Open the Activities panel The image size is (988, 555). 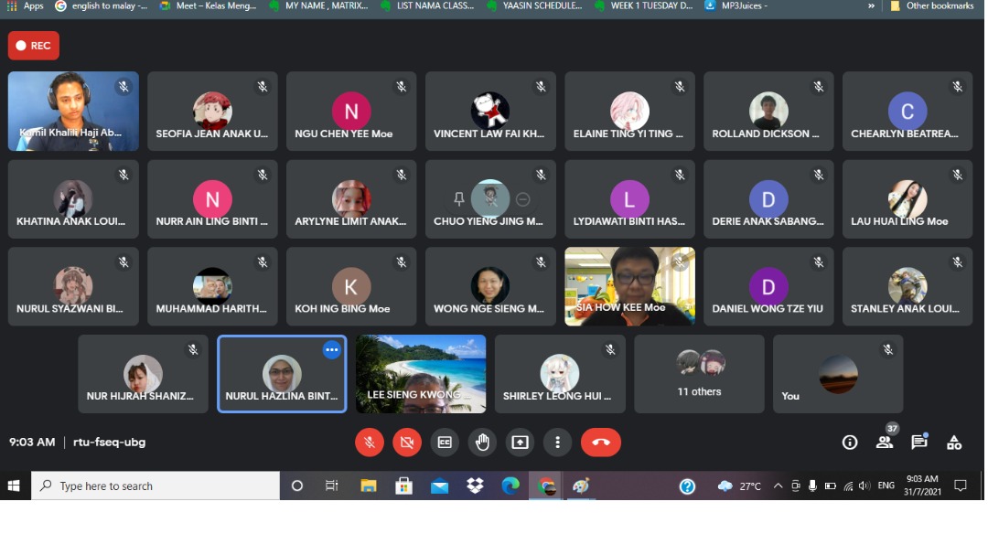coord(954,443)
